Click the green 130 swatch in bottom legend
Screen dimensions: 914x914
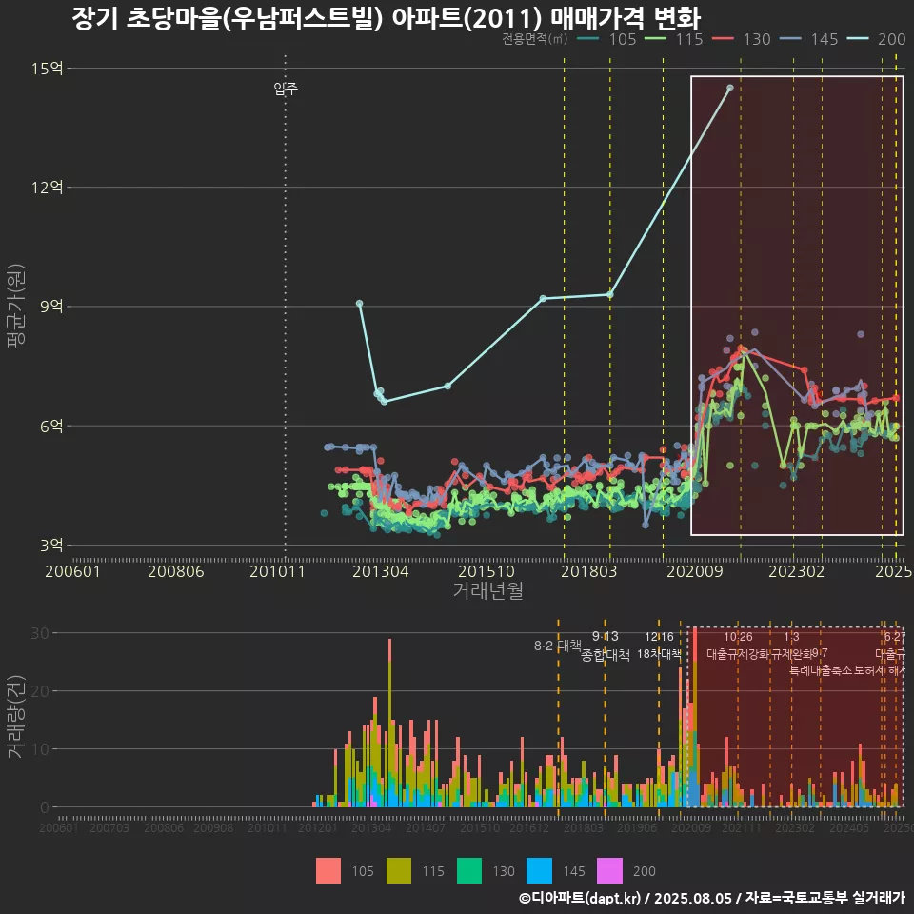[x=469, y=871]
